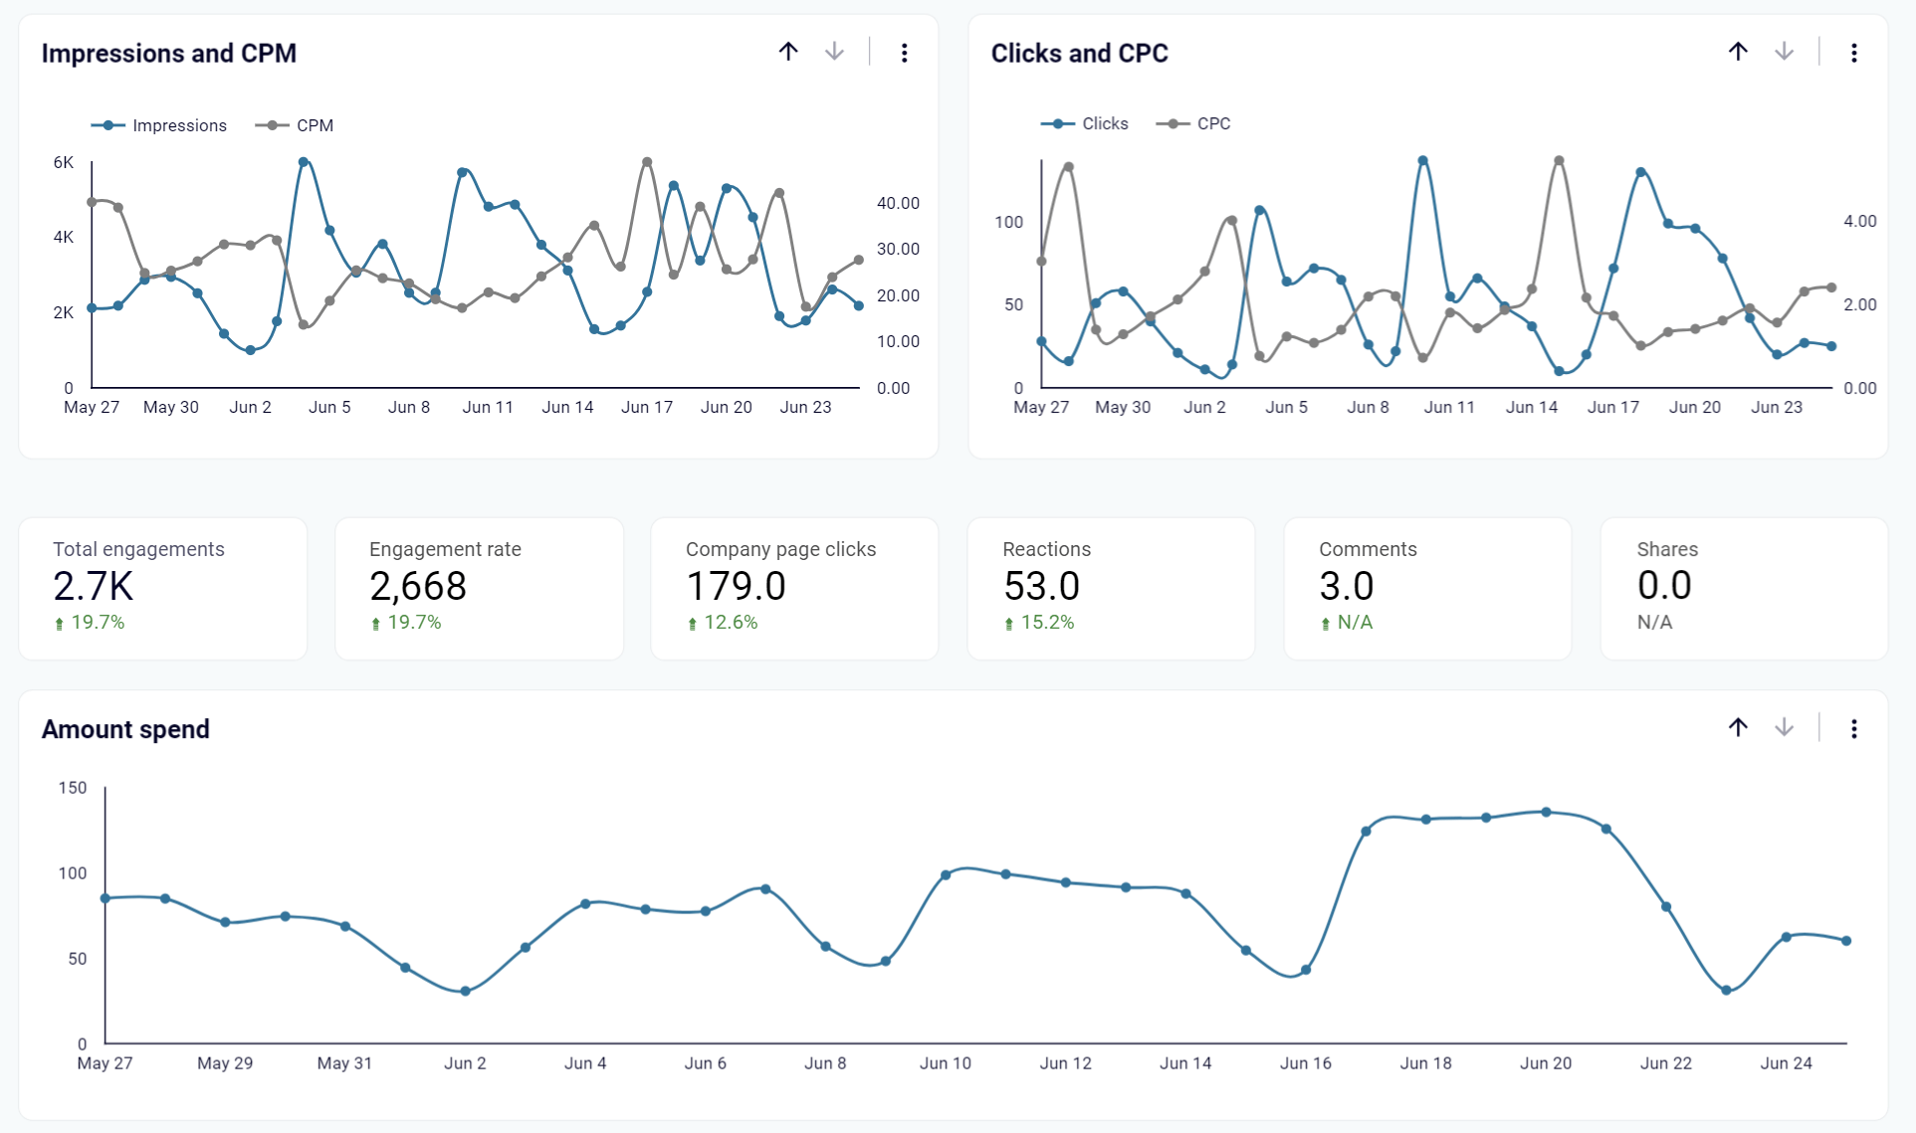1916x1133 pixels.
Task: Click Jun 17 label on Clicks chart axis
Action: 1612,407
